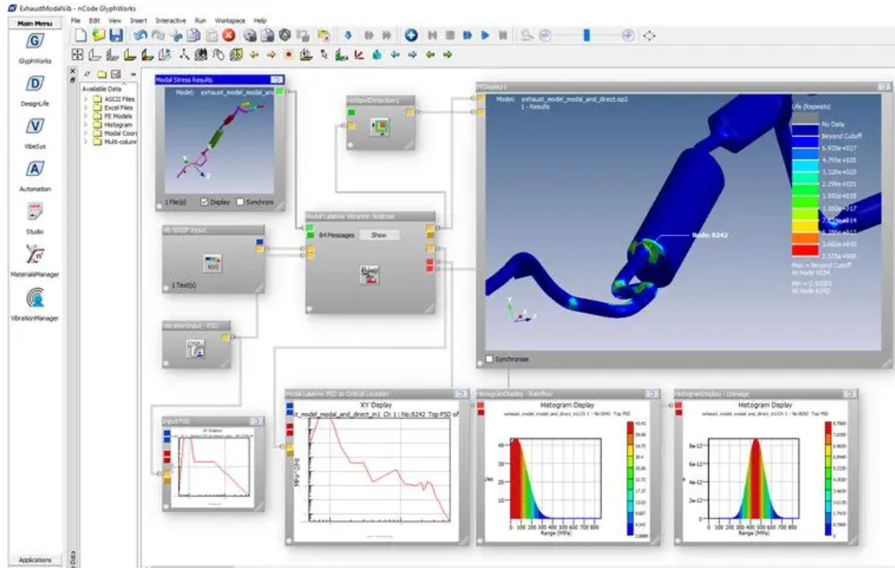Screen dimensions: 895x568
Task: Click the green left arrow in second toolbar
Action: 430,55
